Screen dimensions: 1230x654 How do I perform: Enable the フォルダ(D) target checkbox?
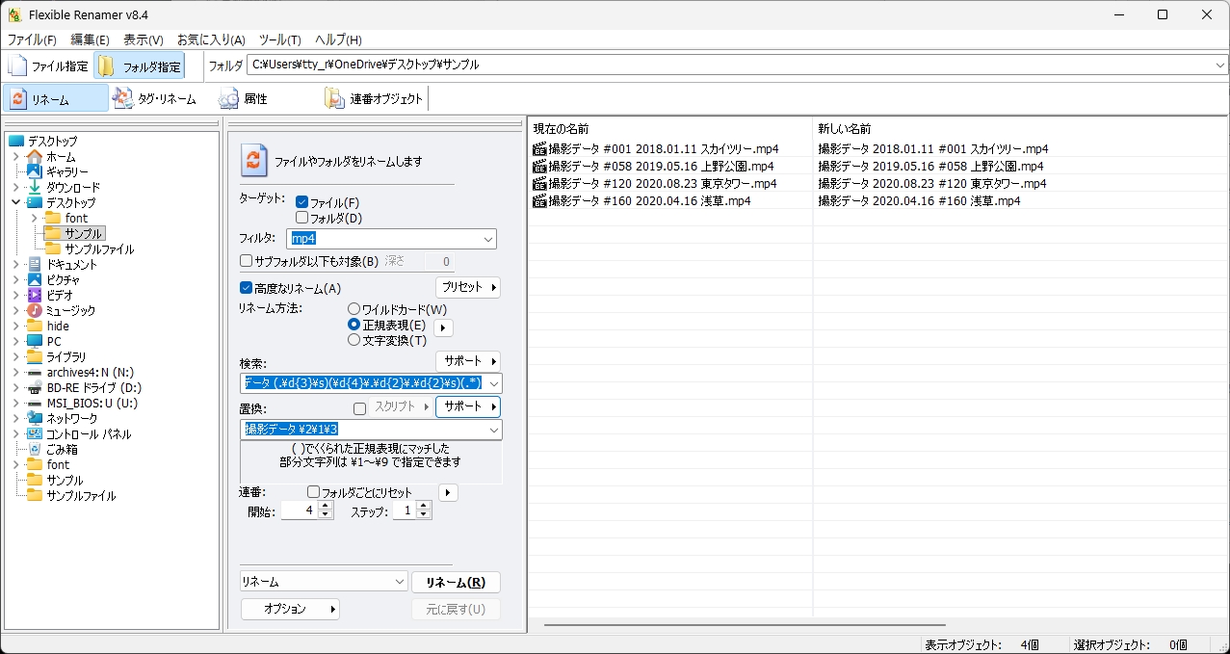pos(302,218)
